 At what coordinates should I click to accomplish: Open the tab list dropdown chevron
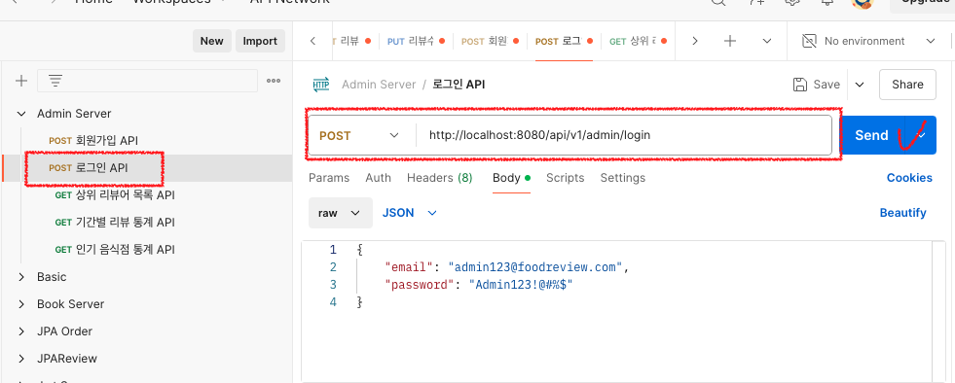(x=767, y=41)
